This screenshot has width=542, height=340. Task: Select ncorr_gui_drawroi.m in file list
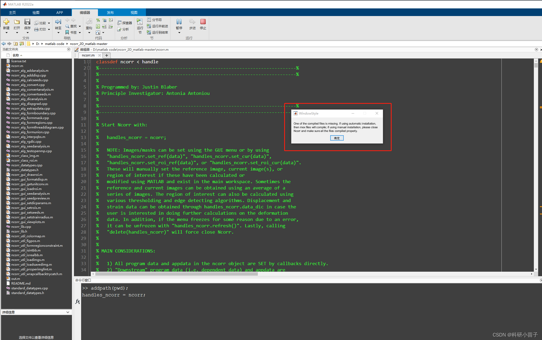[27, 174]
